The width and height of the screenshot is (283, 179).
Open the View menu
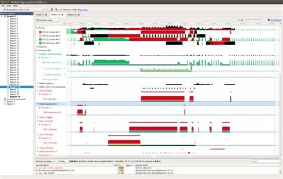9,6
